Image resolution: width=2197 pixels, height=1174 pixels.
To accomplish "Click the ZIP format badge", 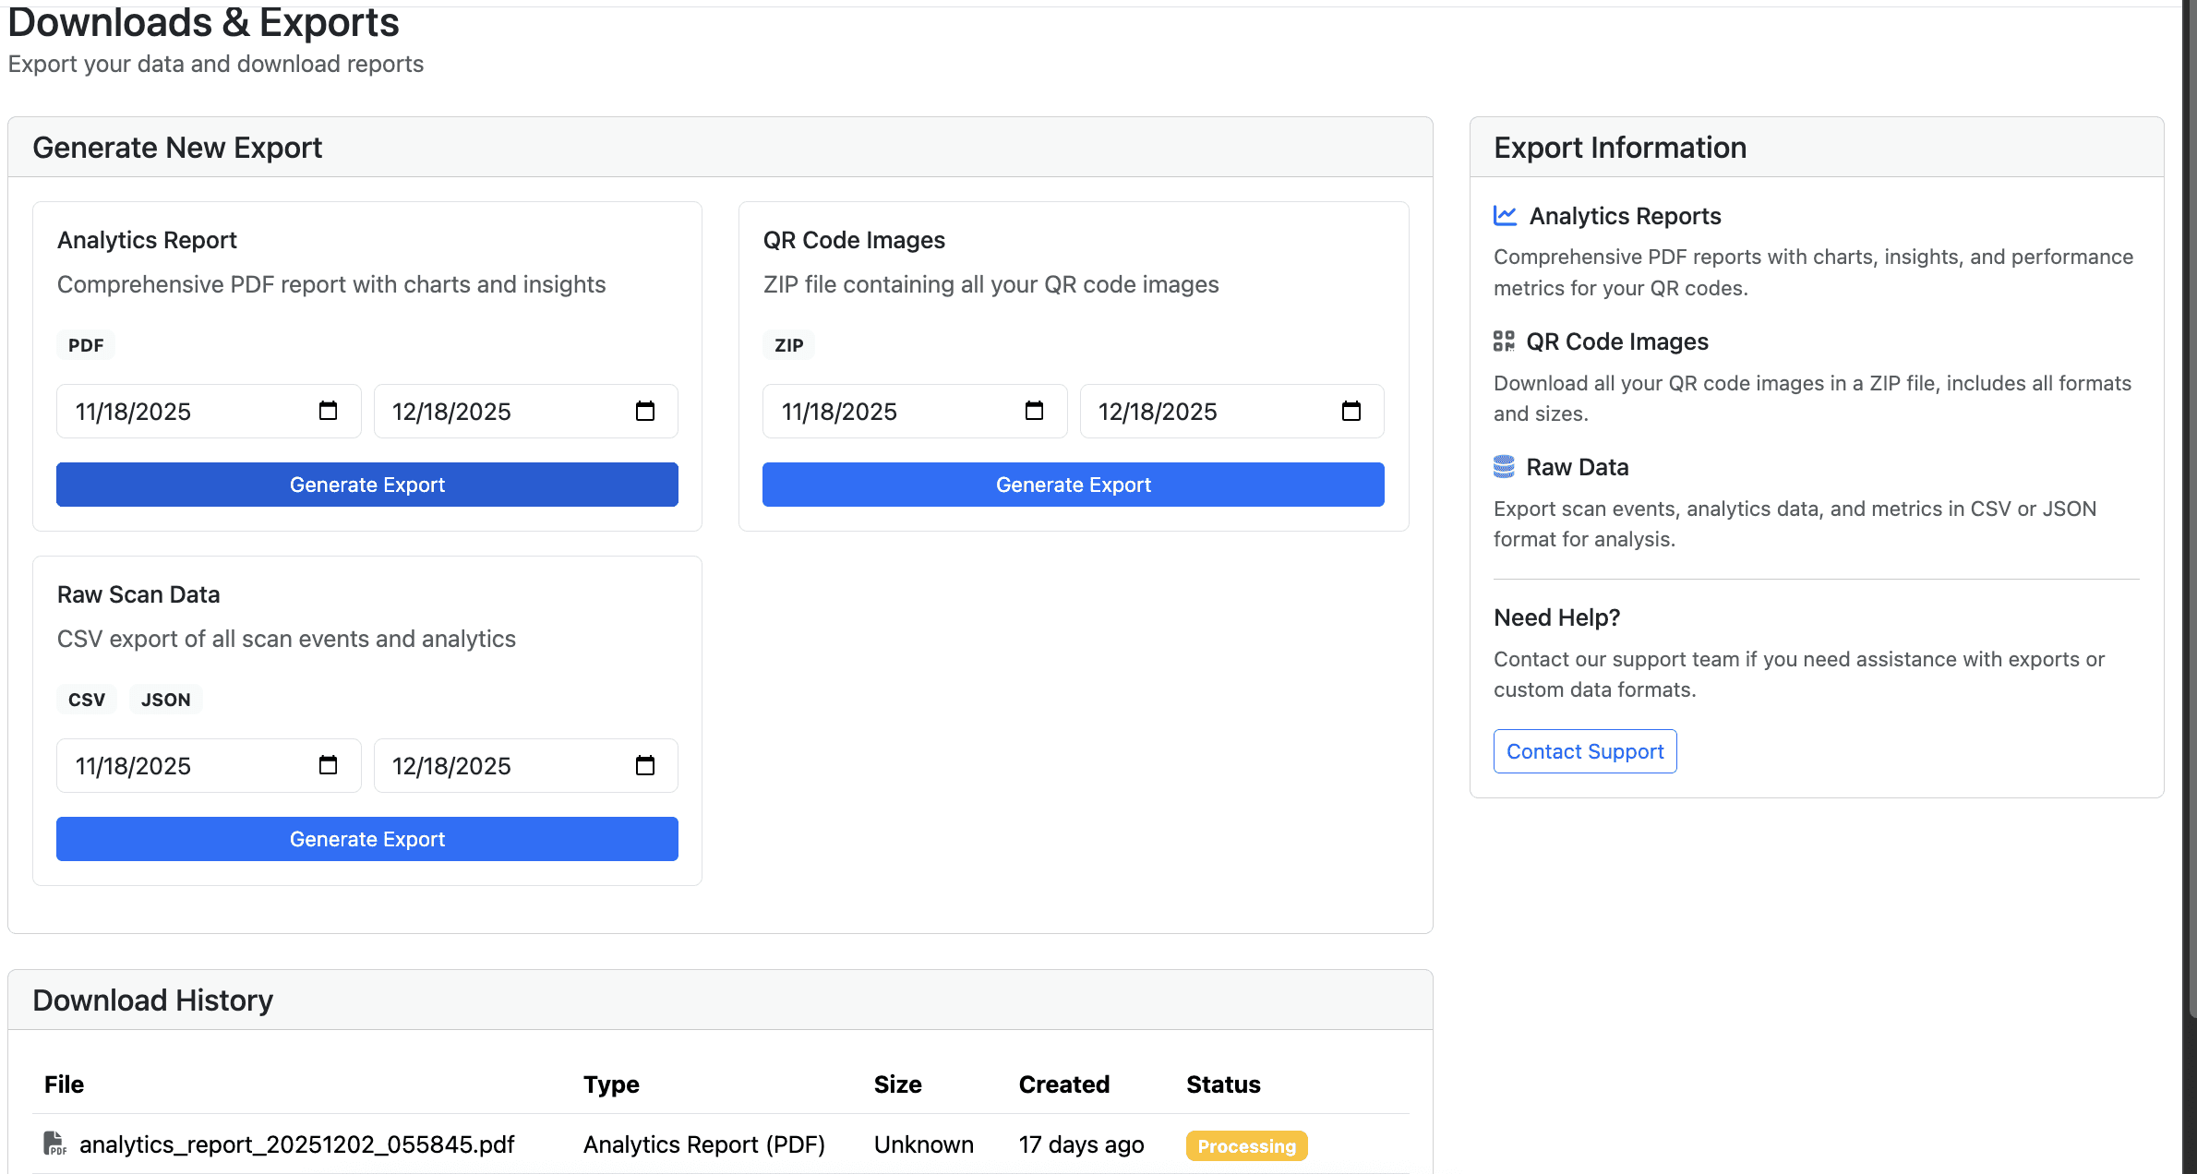I will tap(788, 344).
